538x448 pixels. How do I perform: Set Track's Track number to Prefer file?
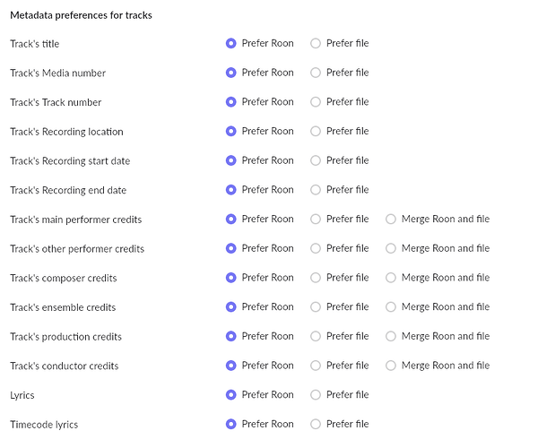(316, 102)
